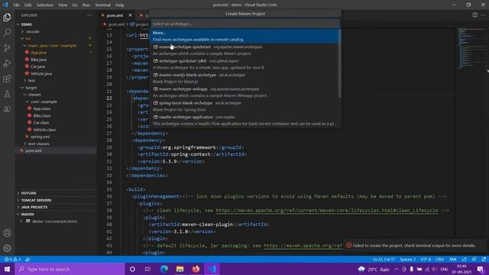The image size is (489, 275).
Task: Choose vaadin-archetype-application archetype
Action: (x=244, y=121)
